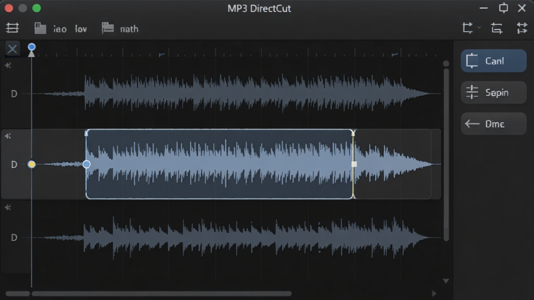The height and width of the screenshot is (300, 534).
Task: Click the X button at the timeline's left corner
Action: coord(13,49)
